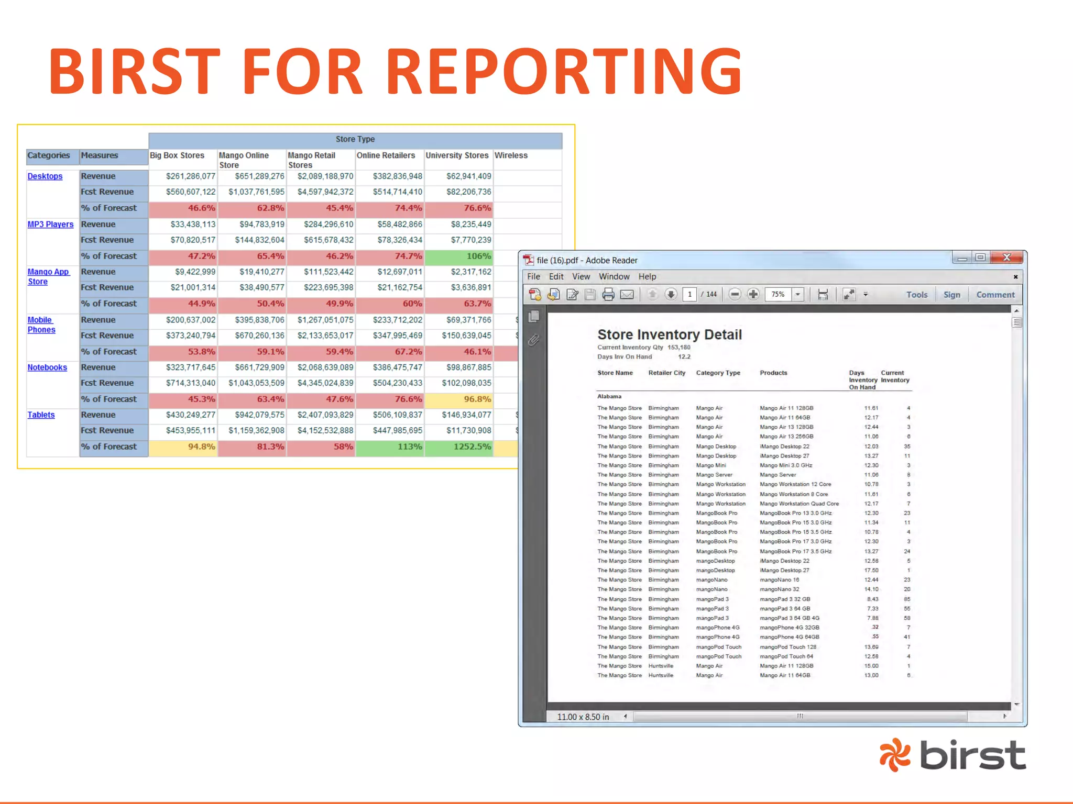Click the horizontal scrollbar in PDF viewer
This screenshot has height=804, width=1073.
pos(800,716)
